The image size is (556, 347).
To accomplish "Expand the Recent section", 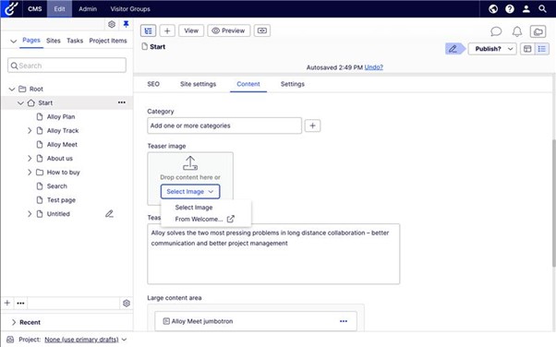I will [14, 322].
